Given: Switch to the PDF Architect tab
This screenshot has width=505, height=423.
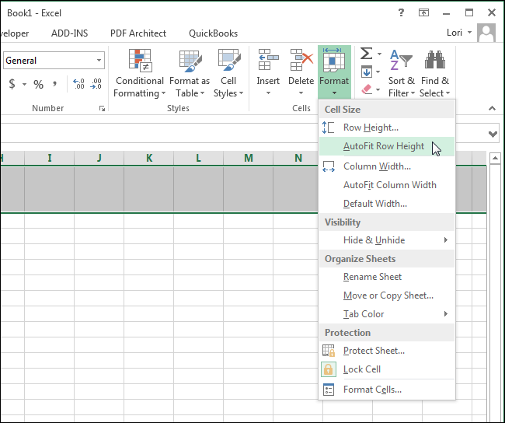Looking at the screenshot, I should [x=138, y=33].
